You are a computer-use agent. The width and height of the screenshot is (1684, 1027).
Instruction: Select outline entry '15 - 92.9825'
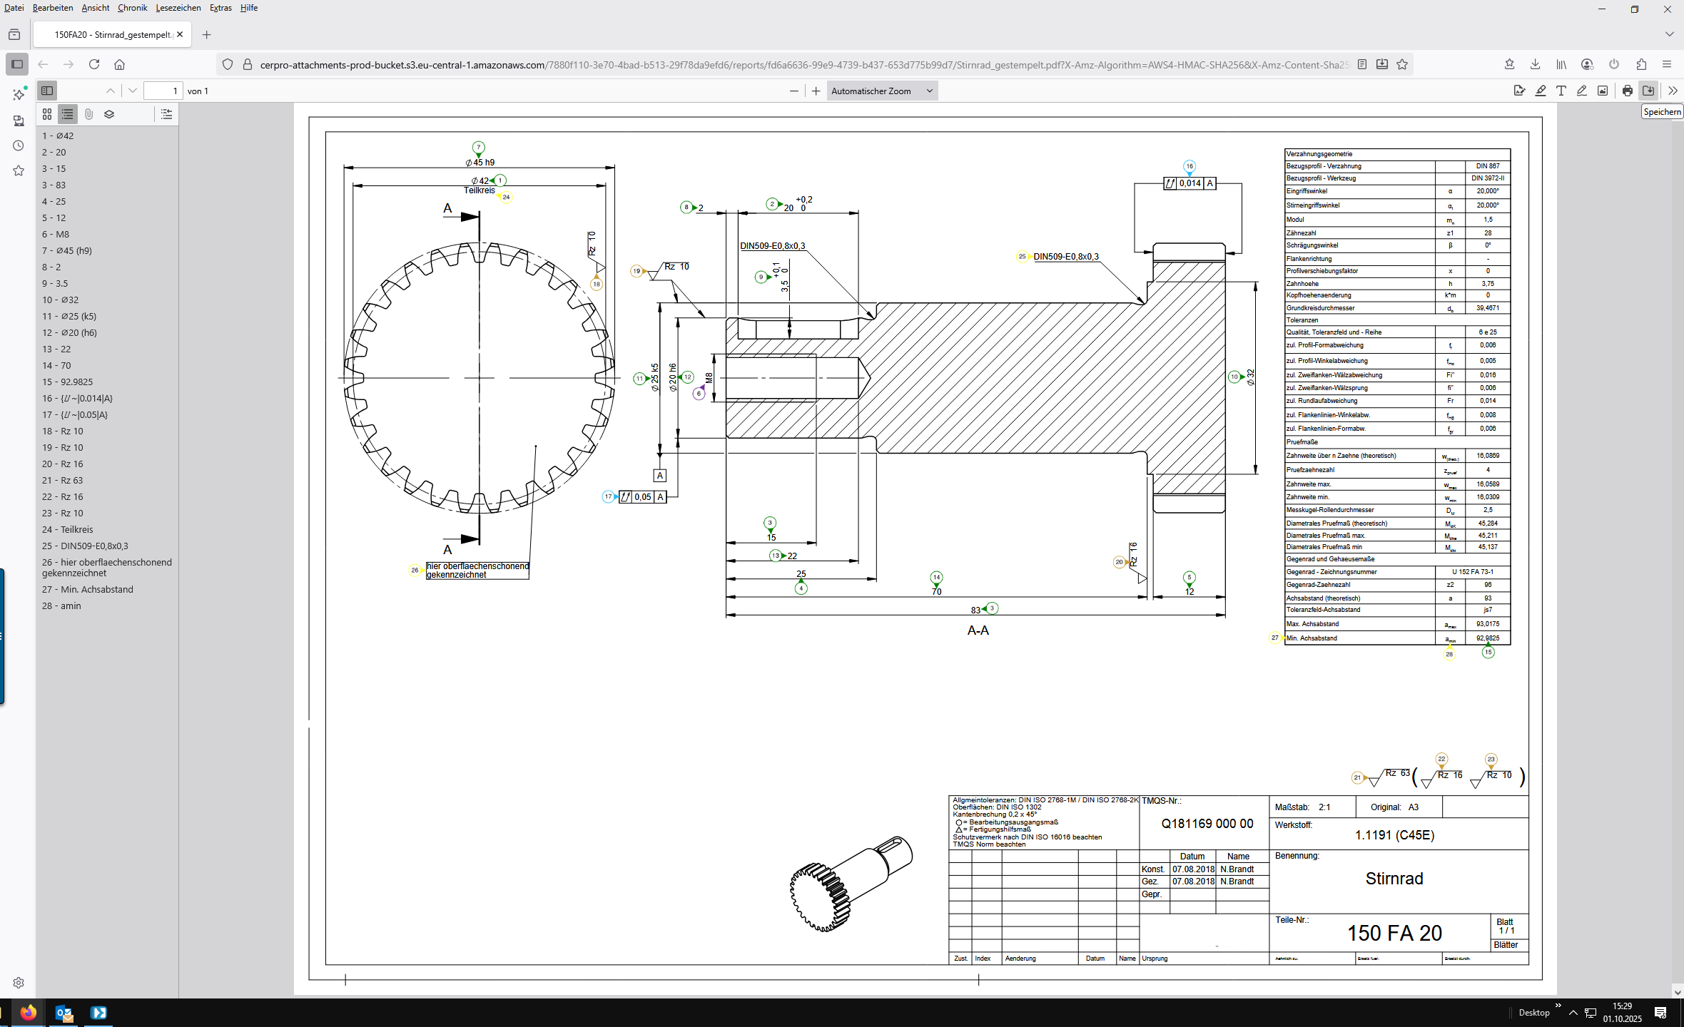pyautogui.click(x=67, y=382)
